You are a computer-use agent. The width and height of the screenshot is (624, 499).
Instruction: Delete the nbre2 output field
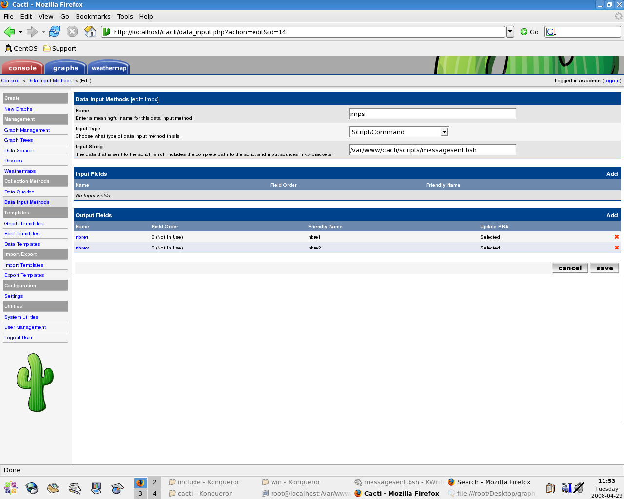617,248
